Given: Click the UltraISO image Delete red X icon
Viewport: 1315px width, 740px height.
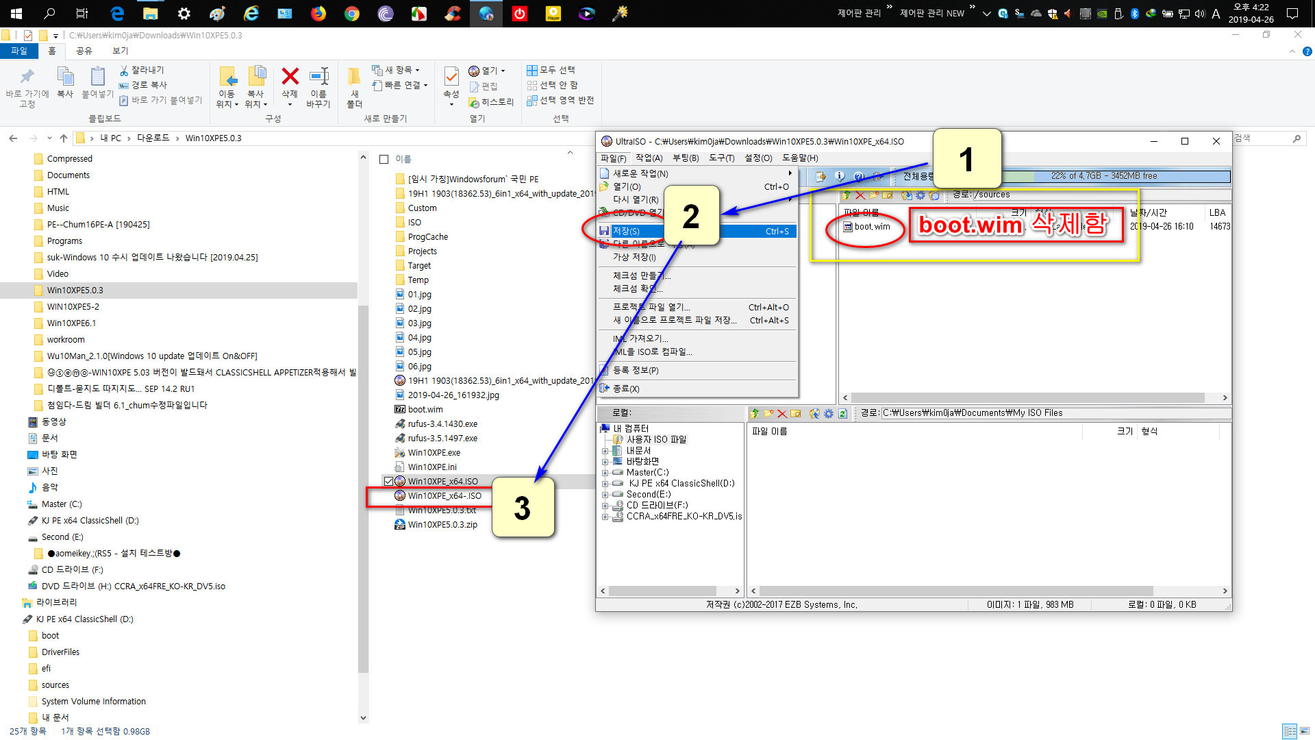Looking at the screenshot, I should (x=860, y=195).
